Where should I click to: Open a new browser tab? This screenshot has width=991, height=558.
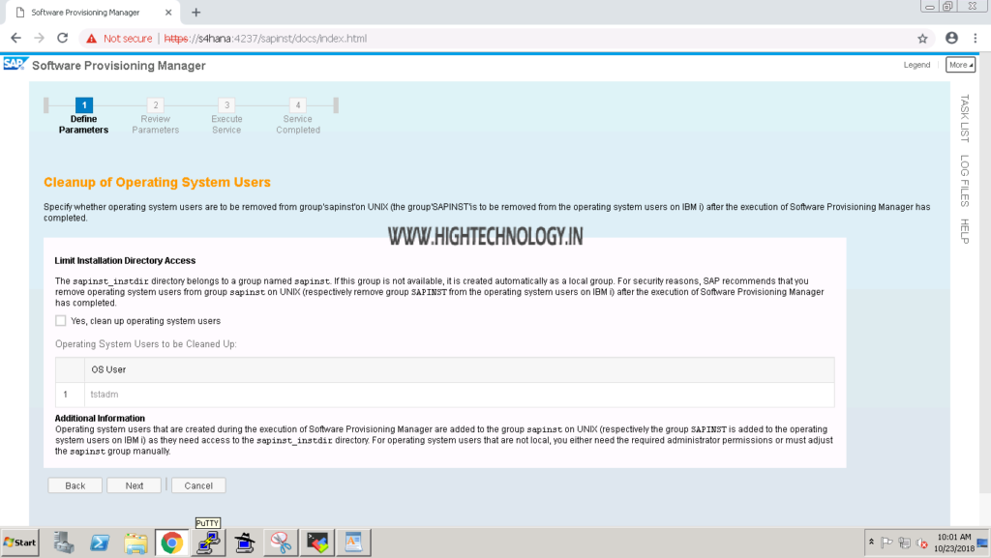195,12
